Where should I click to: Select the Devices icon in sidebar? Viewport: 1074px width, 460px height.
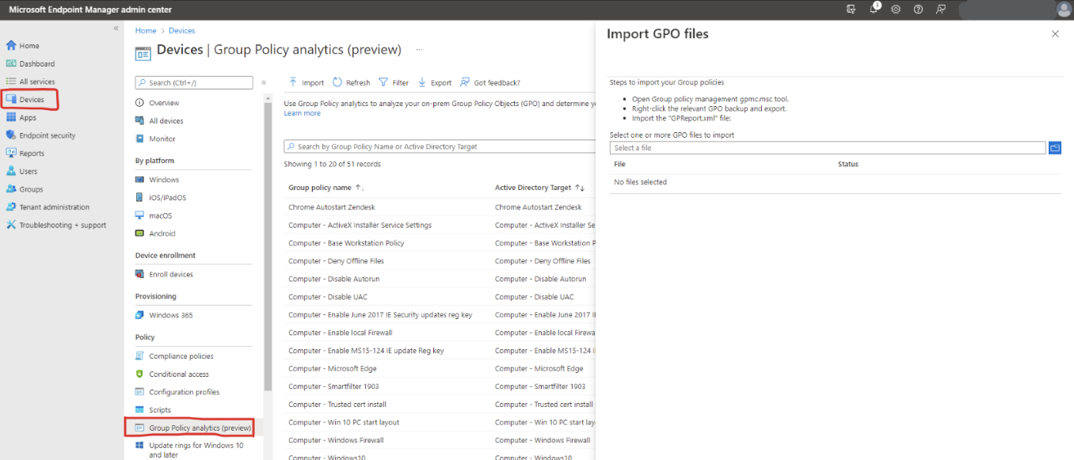[x=11, y=100]
